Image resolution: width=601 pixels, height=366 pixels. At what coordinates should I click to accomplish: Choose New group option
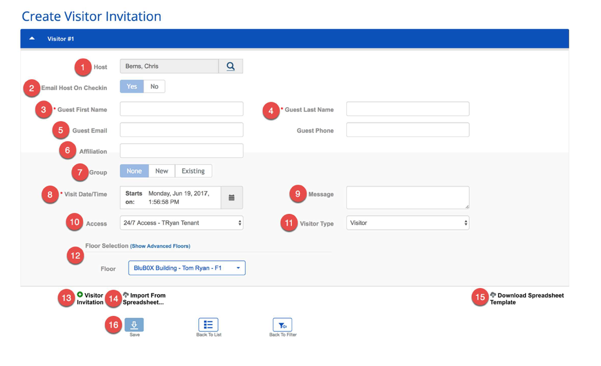tap(161, 171)
